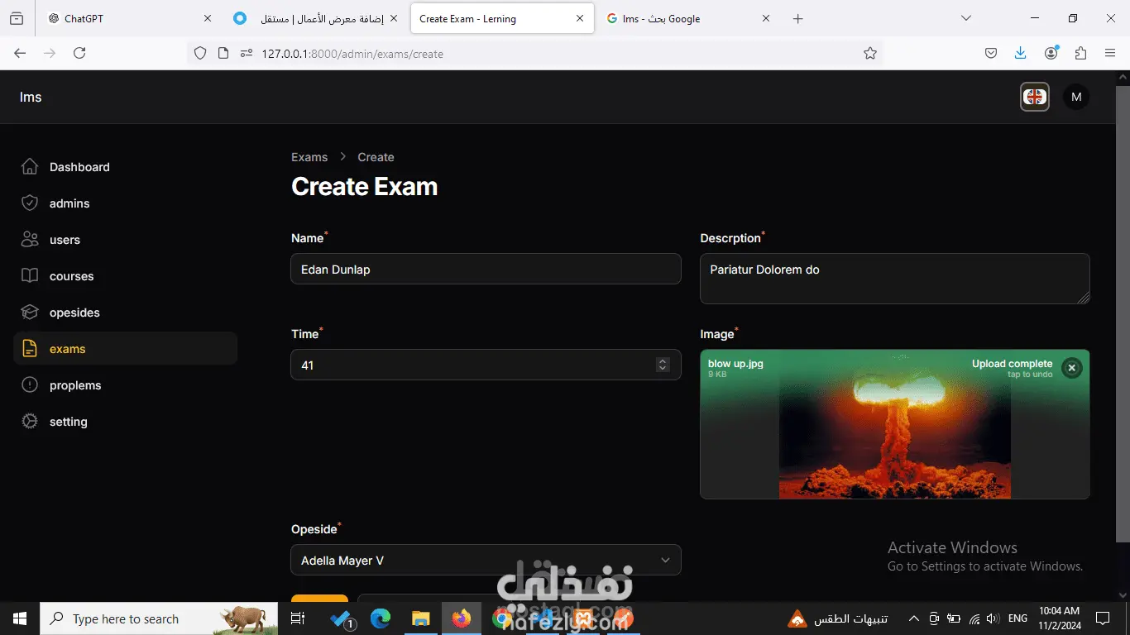Viewport: 1130px width, 635px height.
Task: Open the Firefox application menu
Action: tap(1110, 54)
